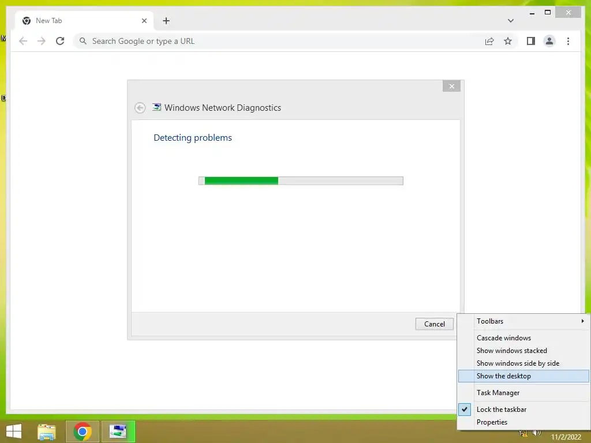Click the Detecting problems heading
Screen dimensions: 591x443
point(193,137)
